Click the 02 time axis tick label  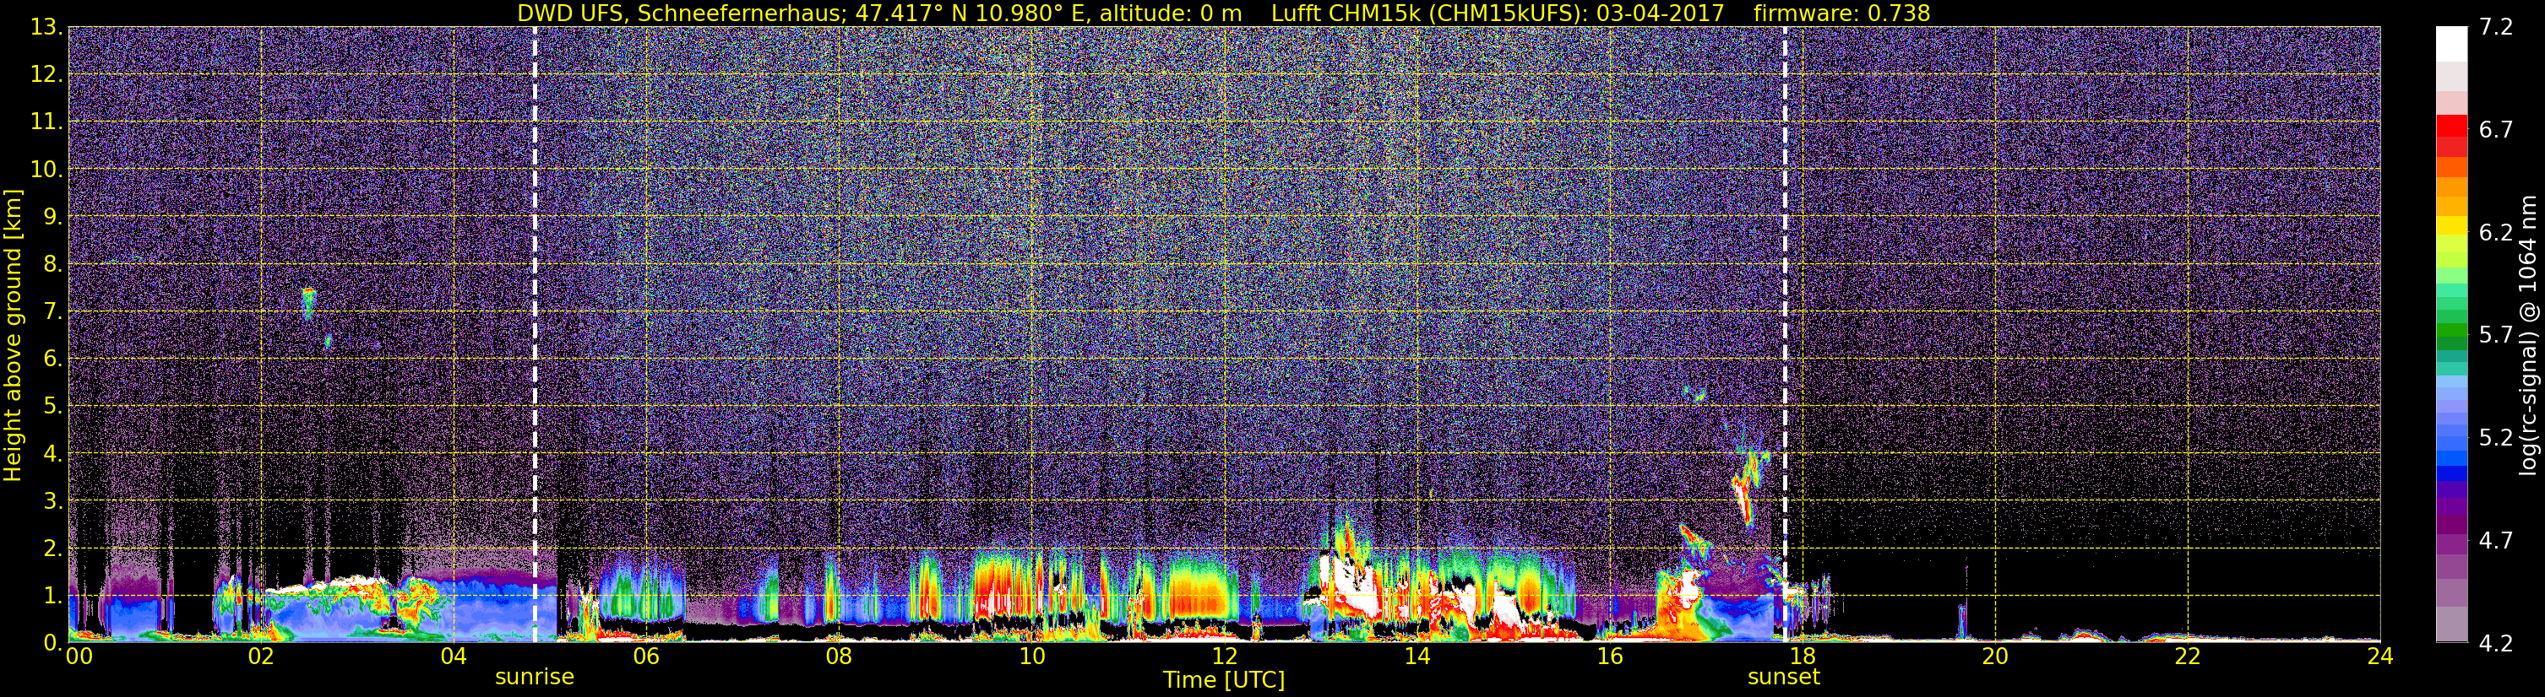[x=261, y=656]
